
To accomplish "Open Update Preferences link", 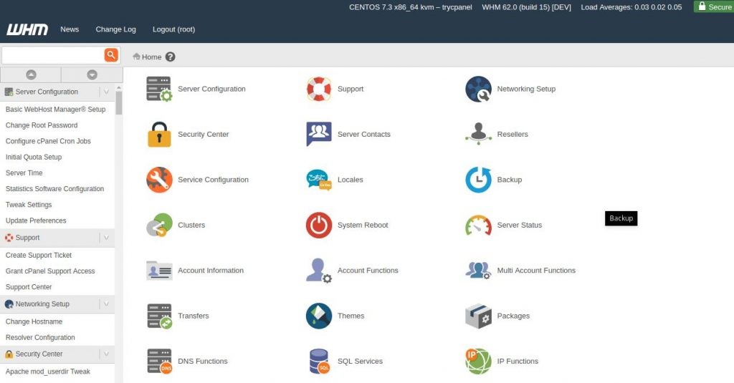I will pos(36,220).
